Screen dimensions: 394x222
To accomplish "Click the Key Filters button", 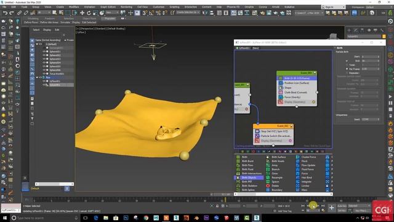I will point(363,211).
